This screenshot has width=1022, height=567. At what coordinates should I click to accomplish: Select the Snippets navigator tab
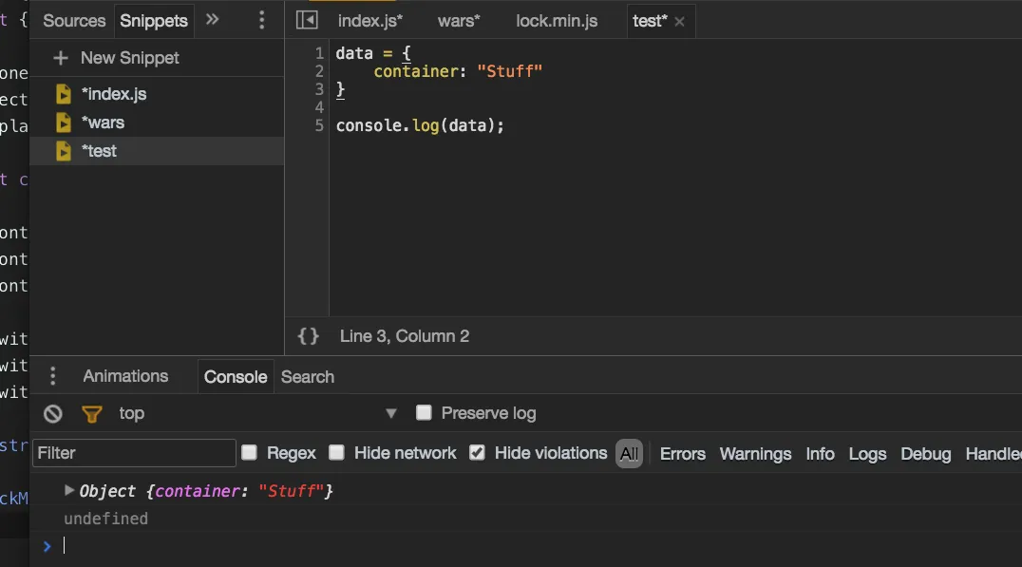coord(154,21)
